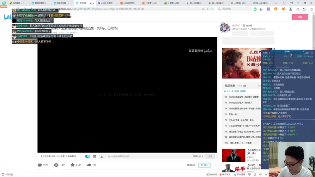Open the Hitman recommended video thumbnail
This screenshot has height=177, width=315.
tap(233, 155)
